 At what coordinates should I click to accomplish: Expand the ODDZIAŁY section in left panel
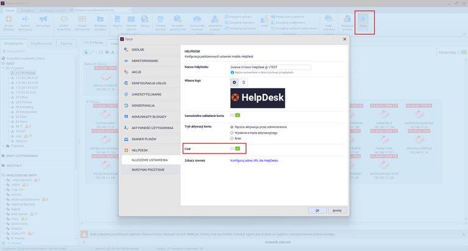coord(12,165)
